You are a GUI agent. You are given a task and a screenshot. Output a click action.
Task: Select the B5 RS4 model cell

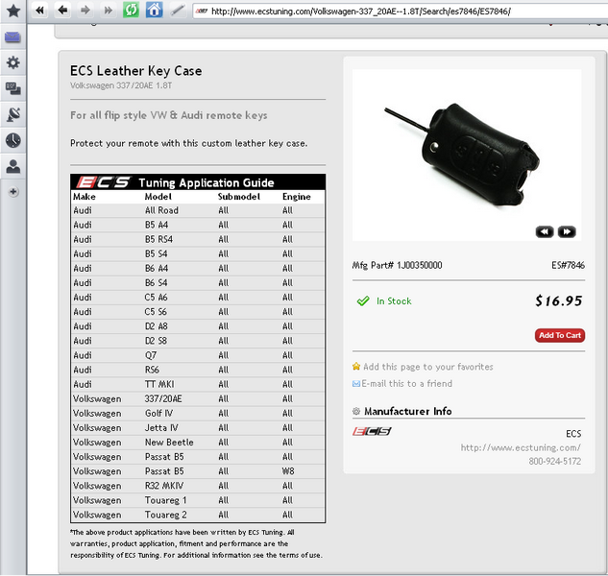tap(158, 239)
